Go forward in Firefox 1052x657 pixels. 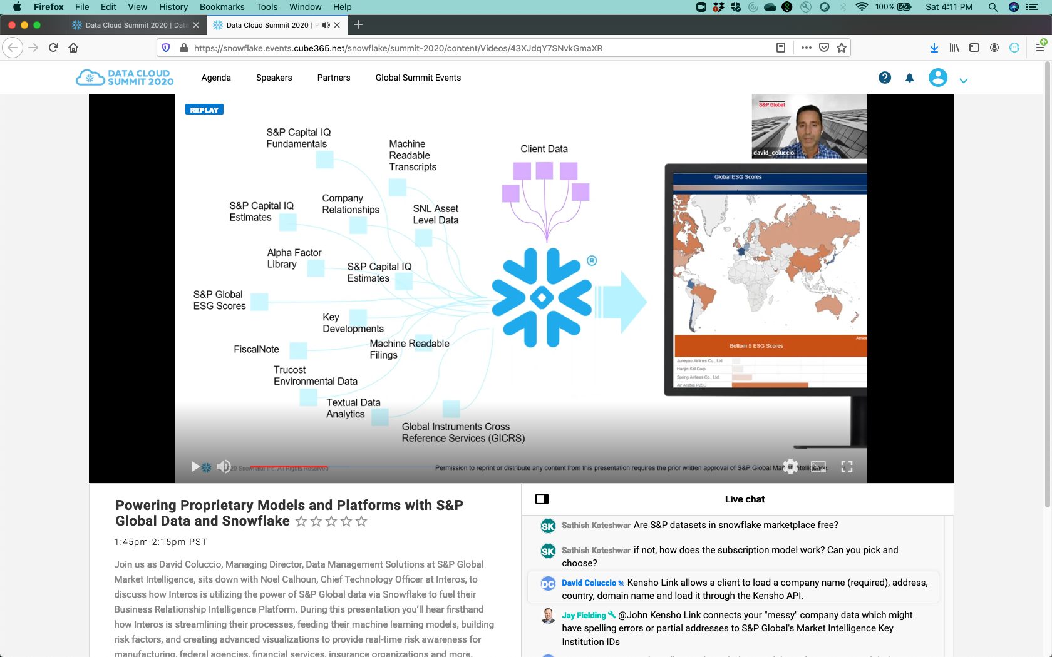click(33, 48)
